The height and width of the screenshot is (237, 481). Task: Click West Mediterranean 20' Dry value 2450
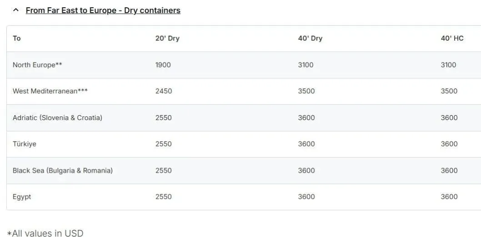click(x=164, y=91)
